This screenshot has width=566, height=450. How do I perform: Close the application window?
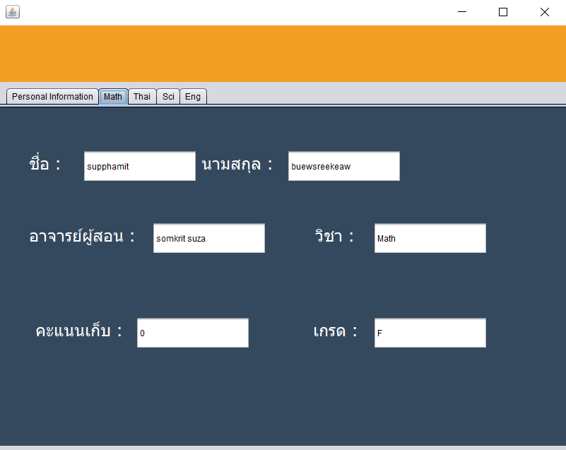point(544,12)
